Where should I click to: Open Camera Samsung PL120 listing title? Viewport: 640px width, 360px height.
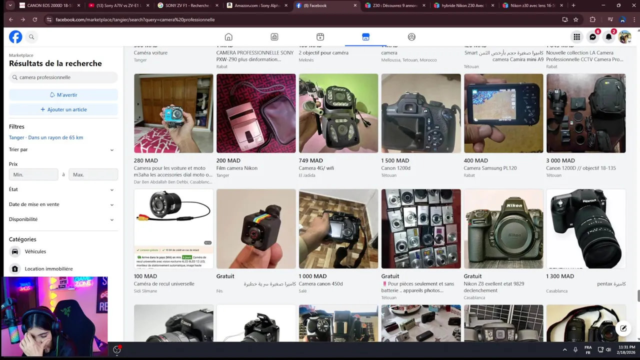click(490, 168)
